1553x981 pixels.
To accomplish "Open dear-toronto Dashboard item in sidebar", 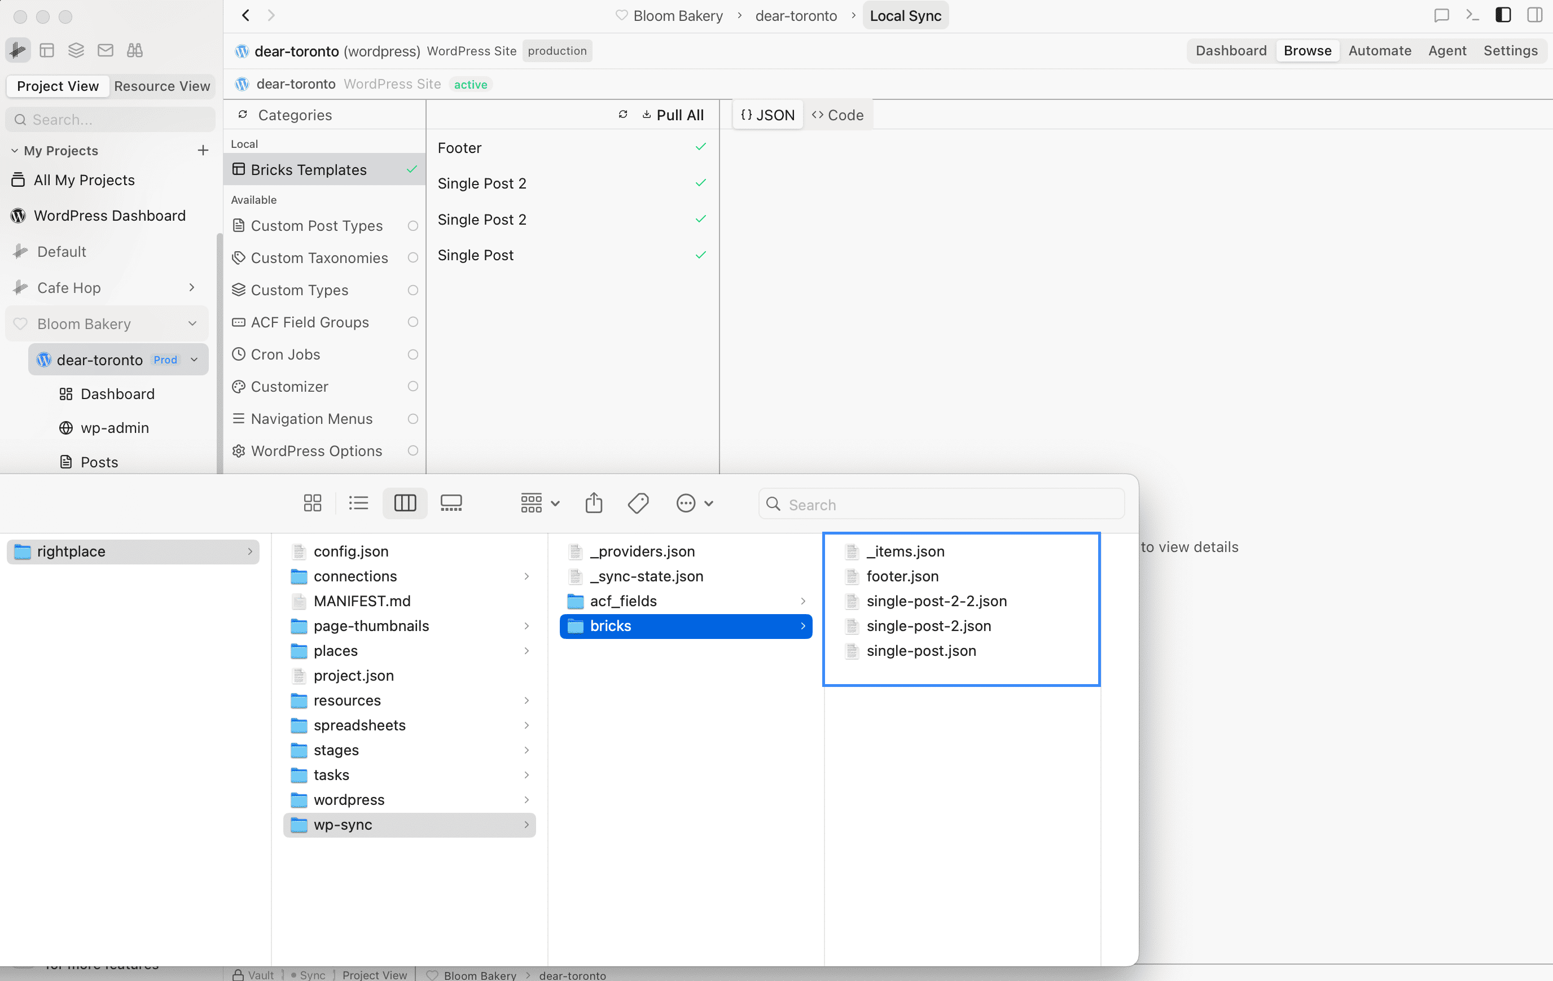I will tap(108, 393).
